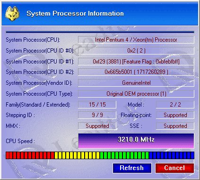This screenshot has height=180, width=200.
Task: Click the System Processor(CPU ID #0): label
Action: [x=40, y=51]
